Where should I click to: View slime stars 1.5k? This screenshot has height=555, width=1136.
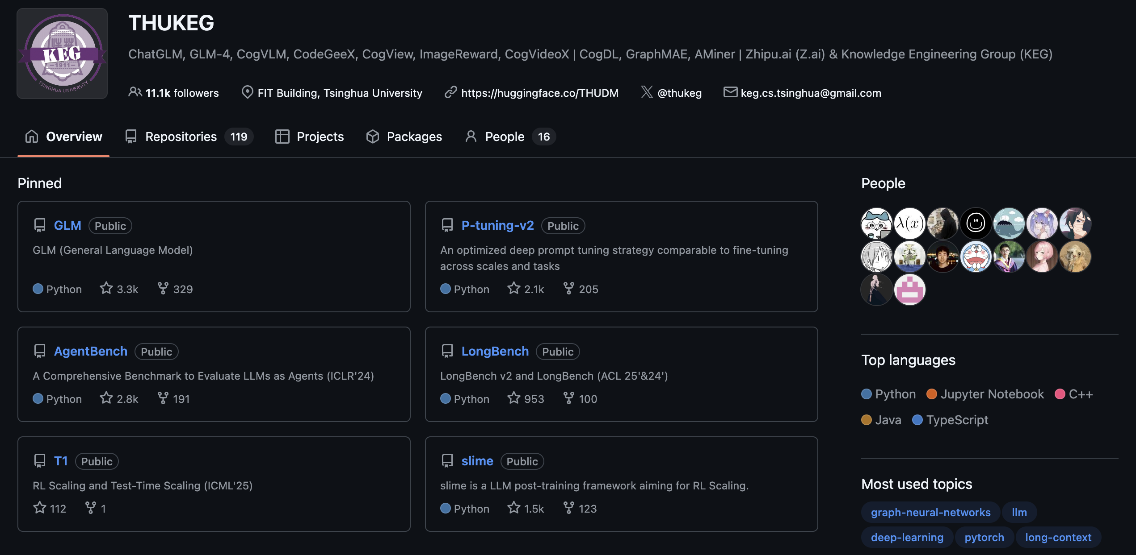pos(526,508)
